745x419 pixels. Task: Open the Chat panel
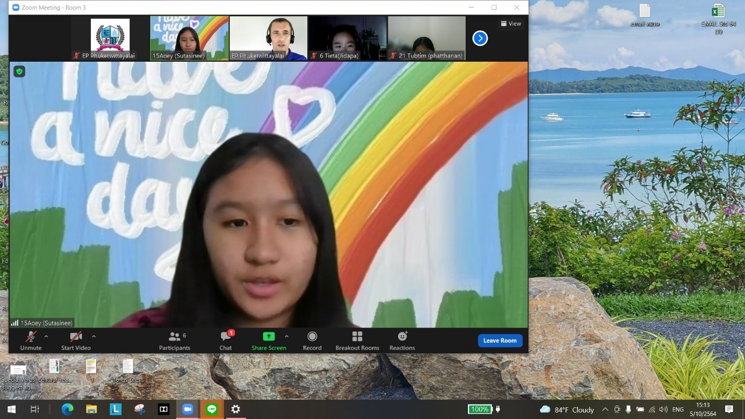click(226, 340)
